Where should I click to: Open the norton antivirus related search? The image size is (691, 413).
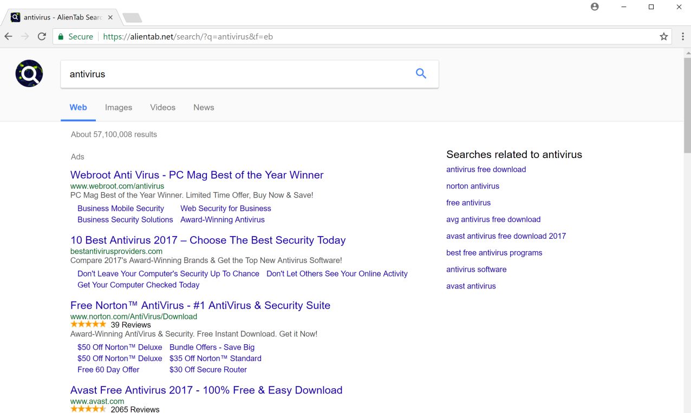click(x=472, y=186)
